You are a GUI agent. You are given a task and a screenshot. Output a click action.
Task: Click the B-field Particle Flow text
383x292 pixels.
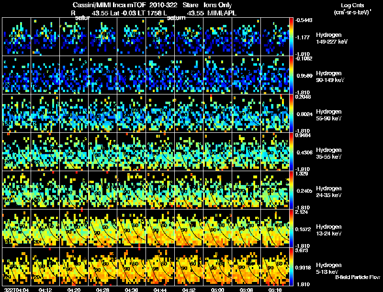[358, 277]
